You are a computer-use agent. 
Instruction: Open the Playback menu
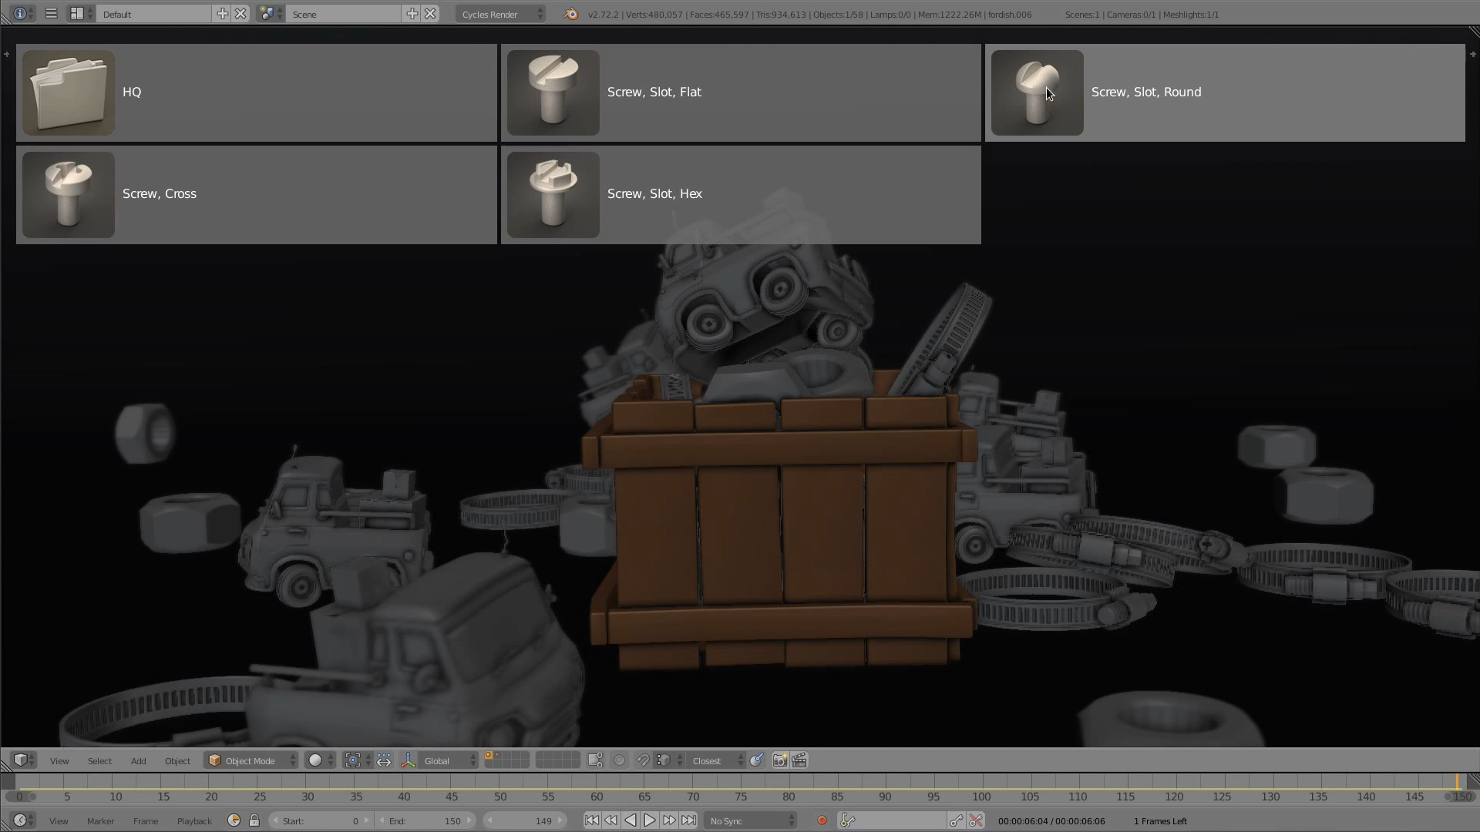coord(194,820)
